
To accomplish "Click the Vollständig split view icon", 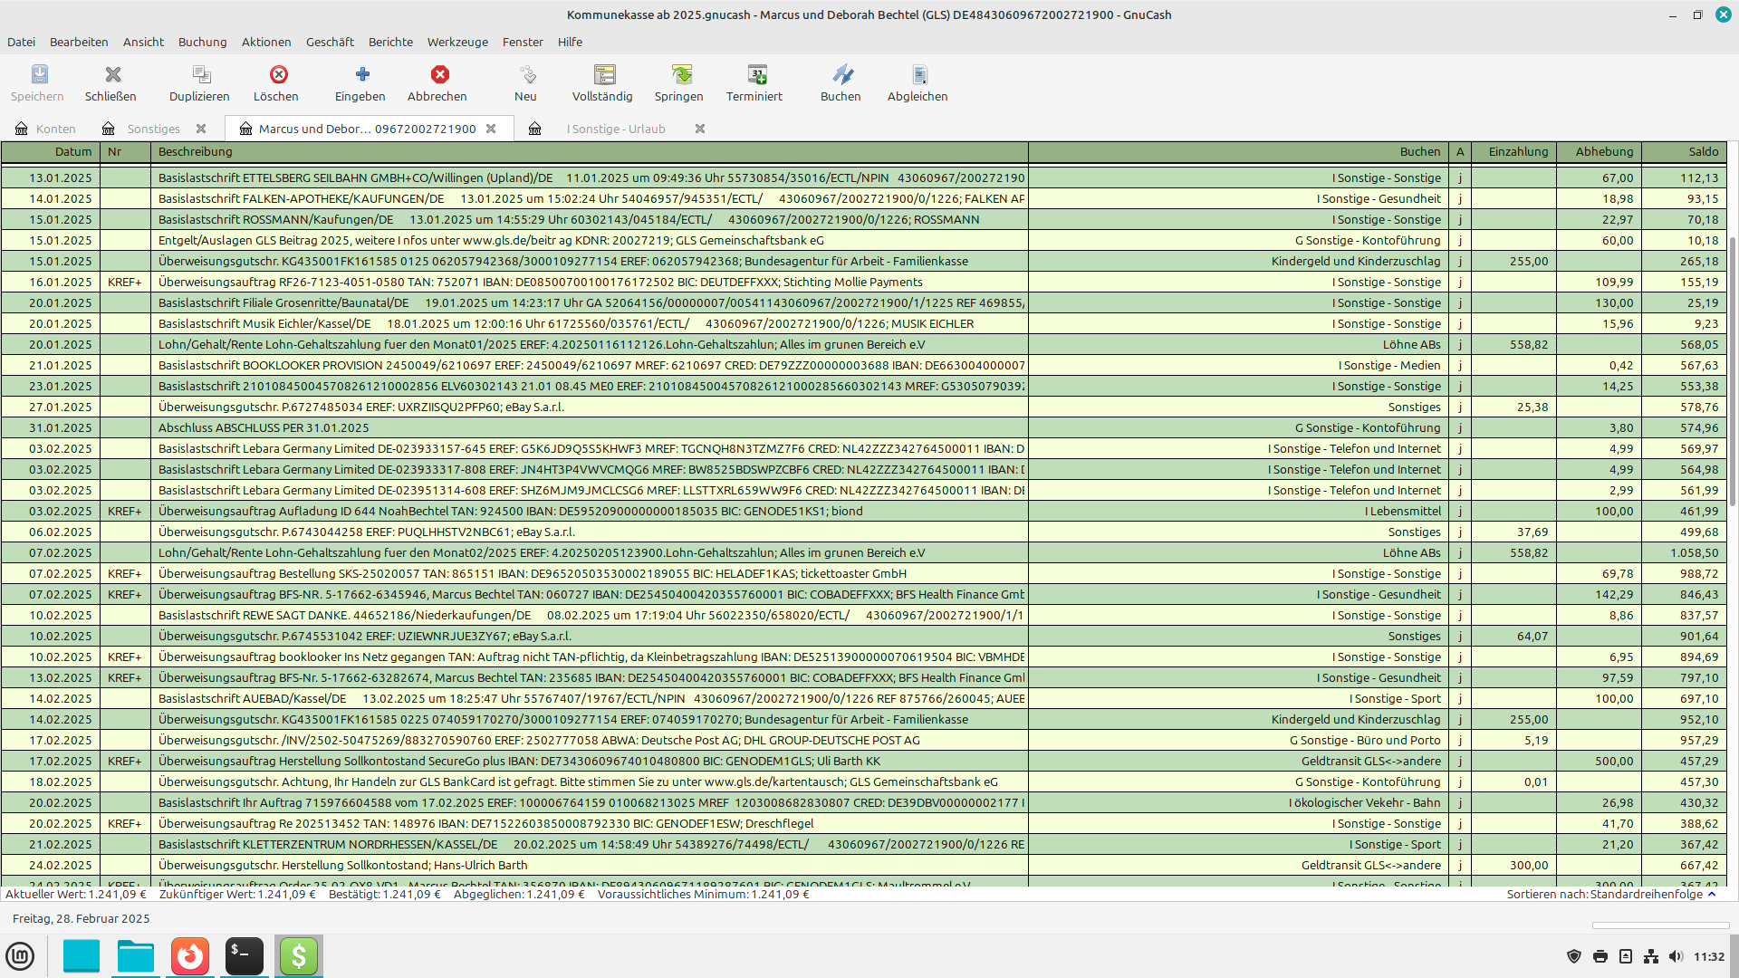I will (604, 74).
